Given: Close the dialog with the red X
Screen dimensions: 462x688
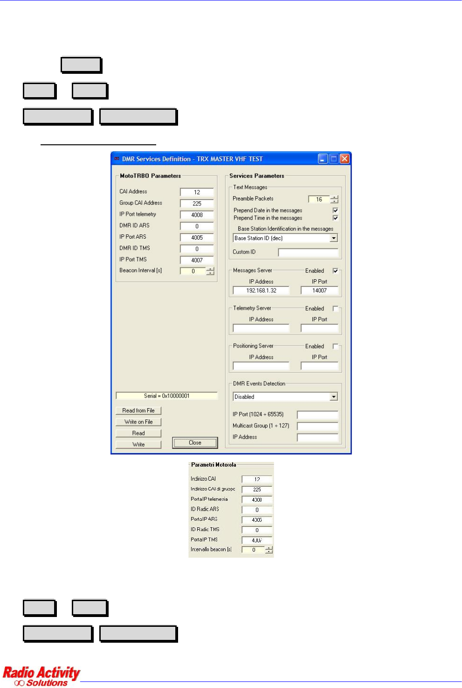Looking at the screenshot, I should point(345,159).
